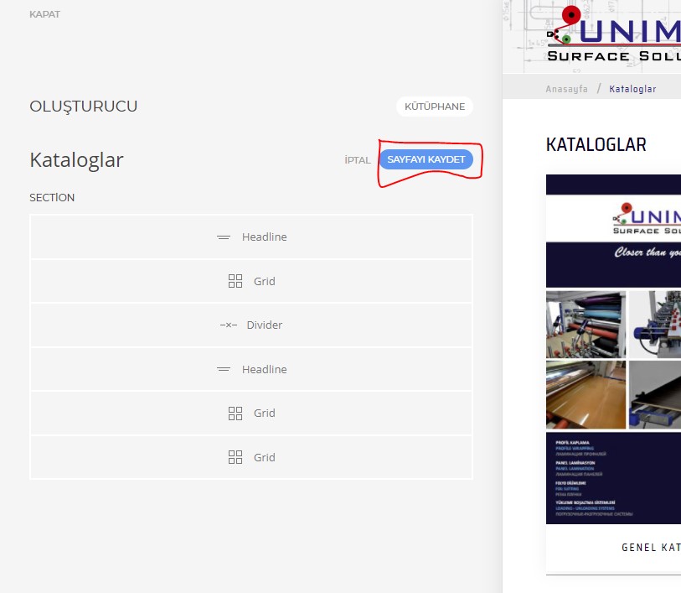Click the second Headline element icon
681x593 pixels.
point(224,369)
